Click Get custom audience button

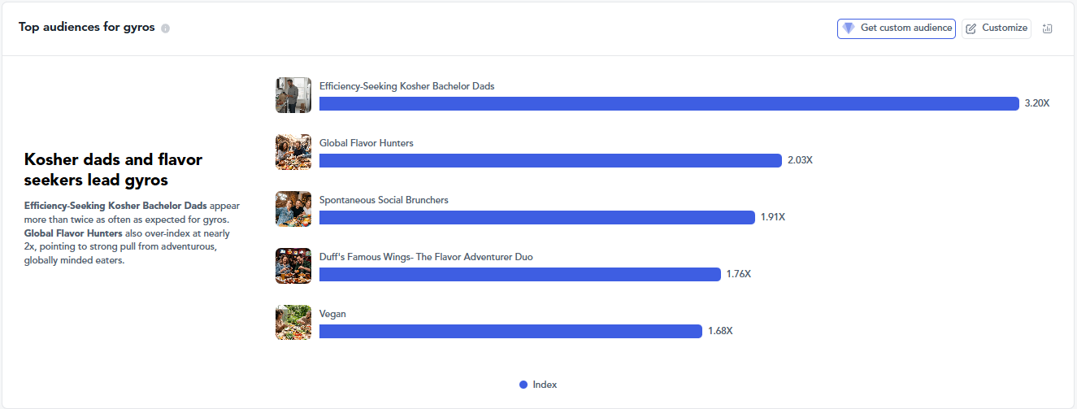897,28
